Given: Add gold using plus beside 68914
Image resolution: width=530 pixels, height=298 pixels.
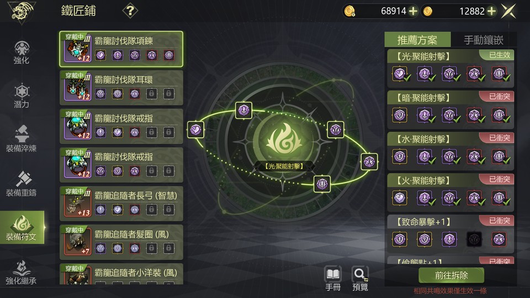Looking at the screenshot, I should 413,11.
